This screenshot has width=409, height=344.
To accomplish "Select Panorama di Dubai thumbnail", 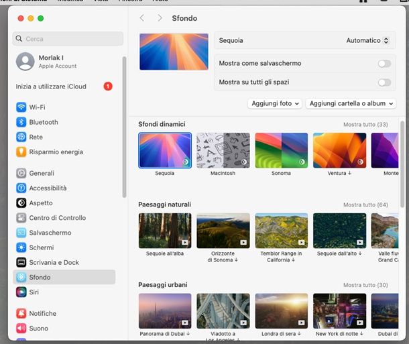I will pos(165,311).
